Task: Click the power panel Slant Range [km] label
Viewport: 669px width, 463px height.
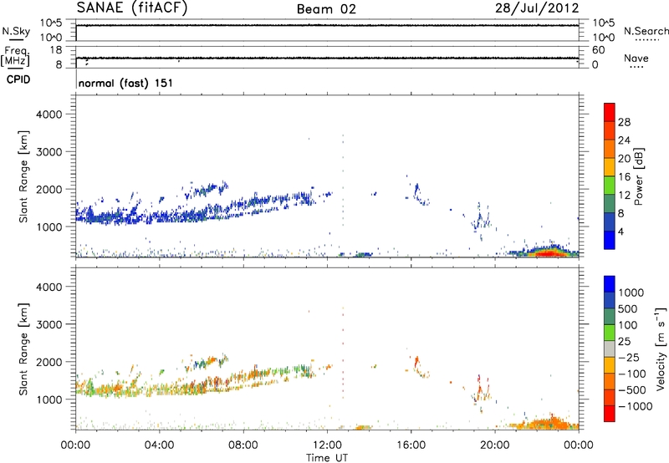Action: pyautogui.click(x=23, y=176)
